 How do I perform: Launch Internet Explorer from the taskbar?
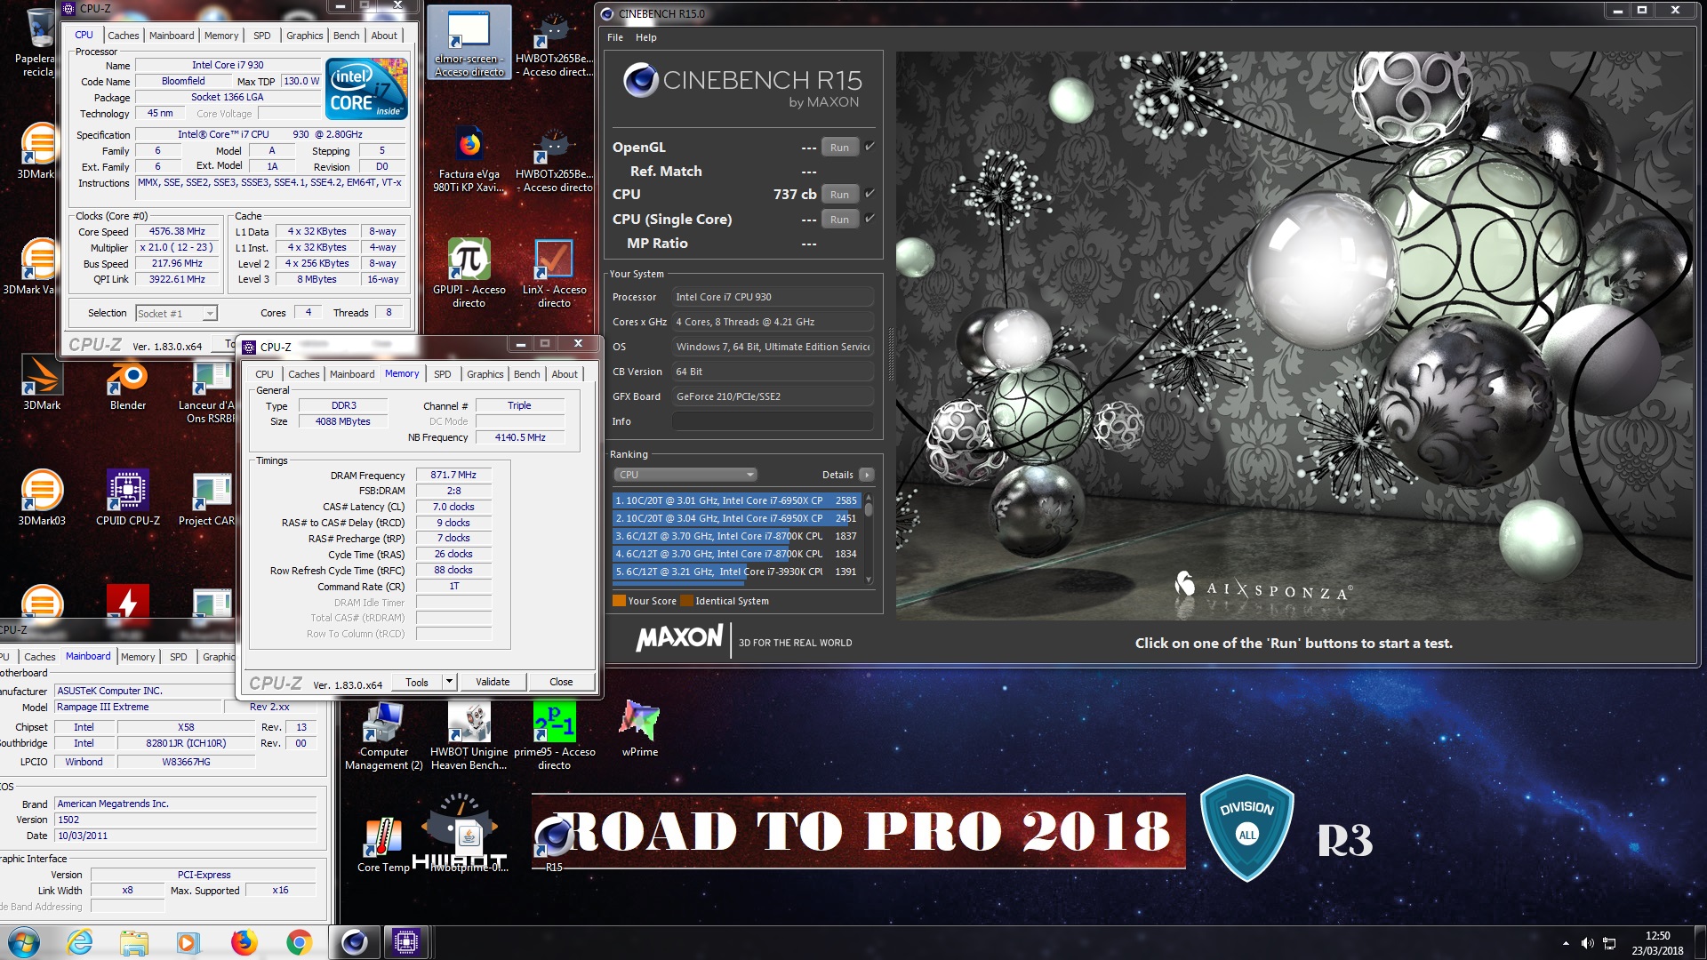(x=80, y=942)
